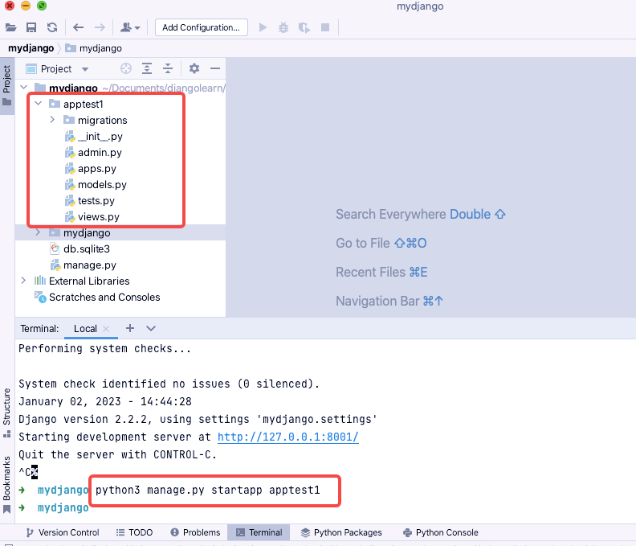Click the External Libraries label
The height and width of the screenshot is (546, 636).
coord(89,281)
